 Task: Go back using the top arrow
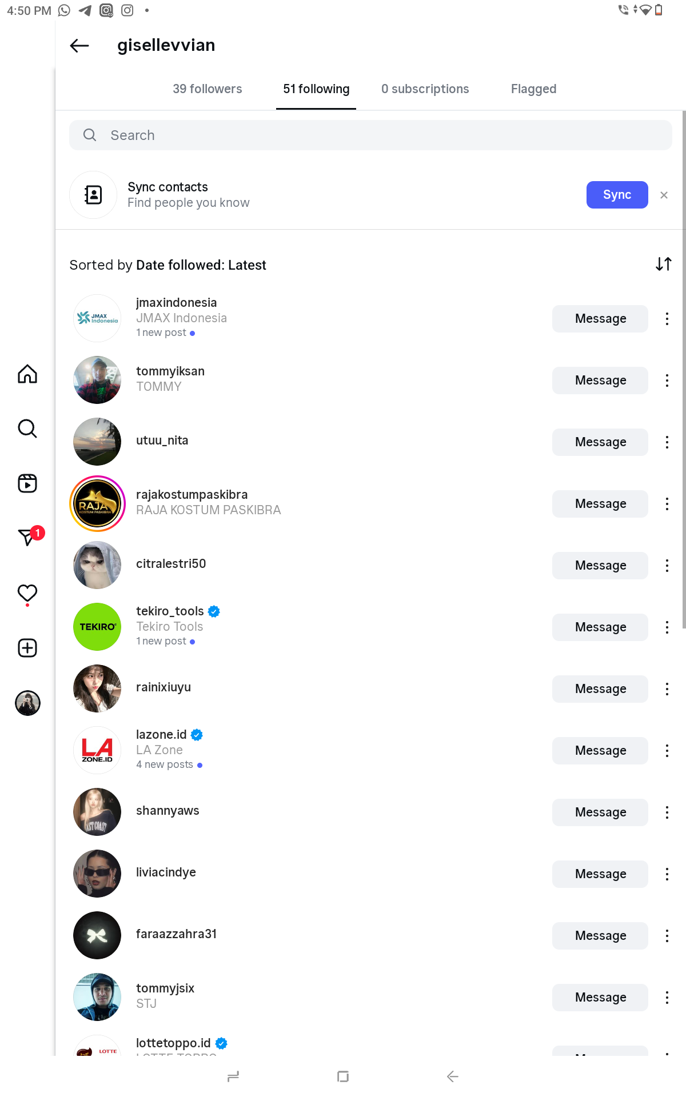coord(79,46)
